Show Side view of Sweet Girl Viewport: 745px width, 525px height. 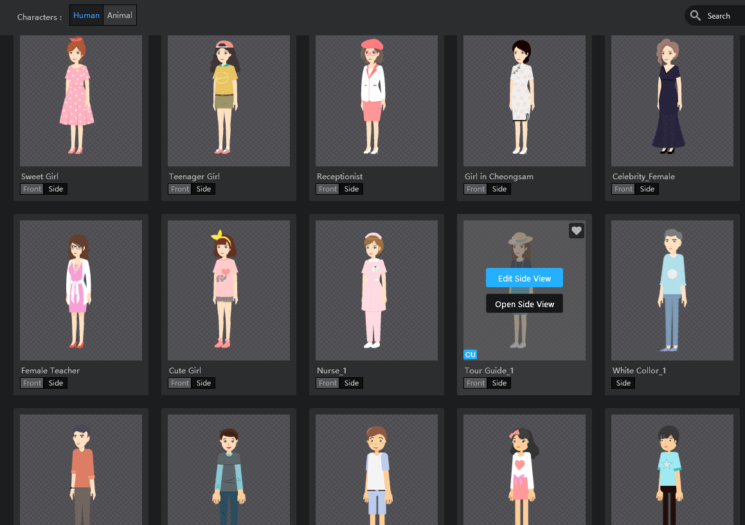coord(55,188)
